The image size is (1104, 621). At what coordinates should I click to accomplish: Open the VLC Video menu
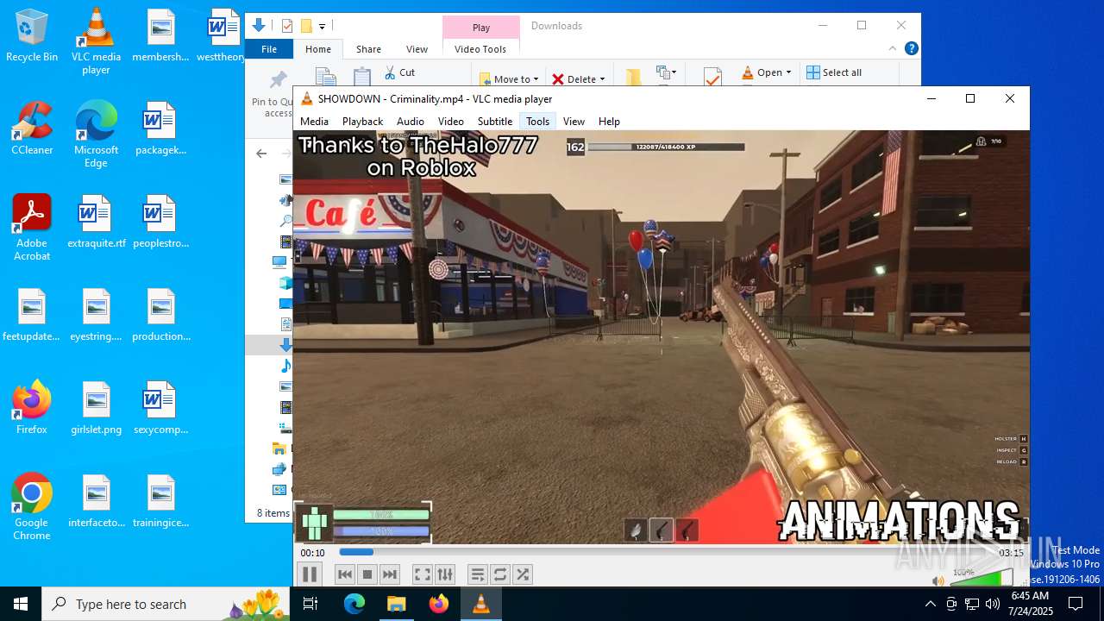click(x=450, y=122)
